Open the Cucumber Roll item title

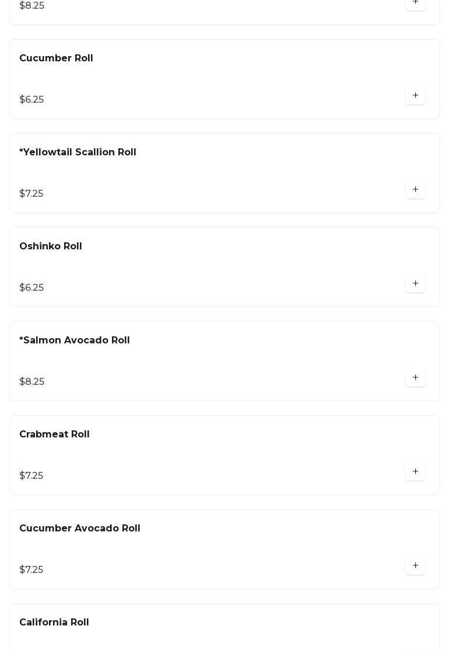tap(57, 58)
